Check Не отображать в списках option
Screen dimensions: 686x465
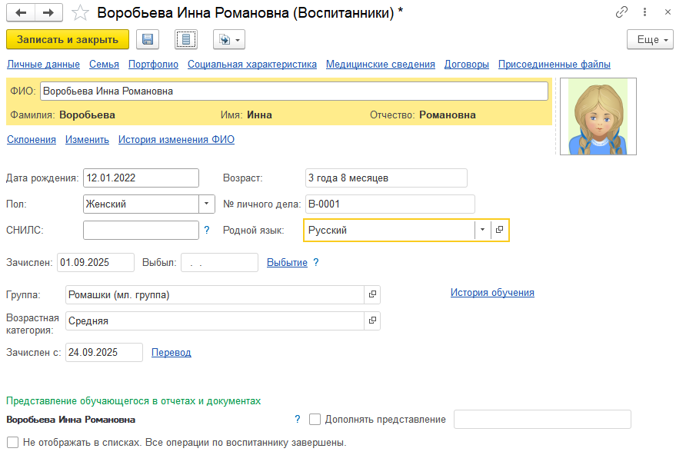point(12,443)
